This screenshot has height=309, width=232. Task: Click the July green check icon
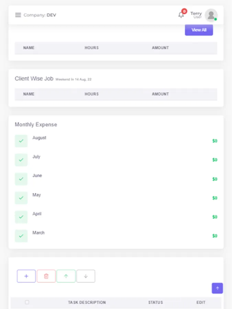(x=21, y=160)
